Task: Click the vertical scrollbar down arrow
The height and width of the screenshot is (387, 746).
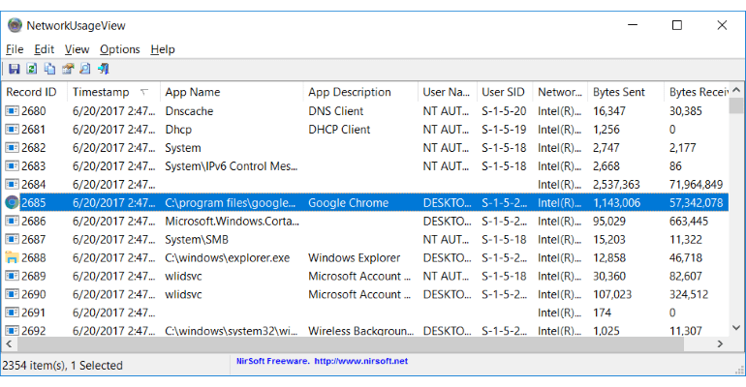Action: point(738,329)
